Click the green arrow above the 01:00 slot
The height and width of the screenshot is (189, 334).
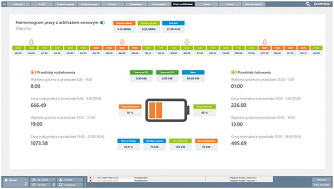coord(31,42)
